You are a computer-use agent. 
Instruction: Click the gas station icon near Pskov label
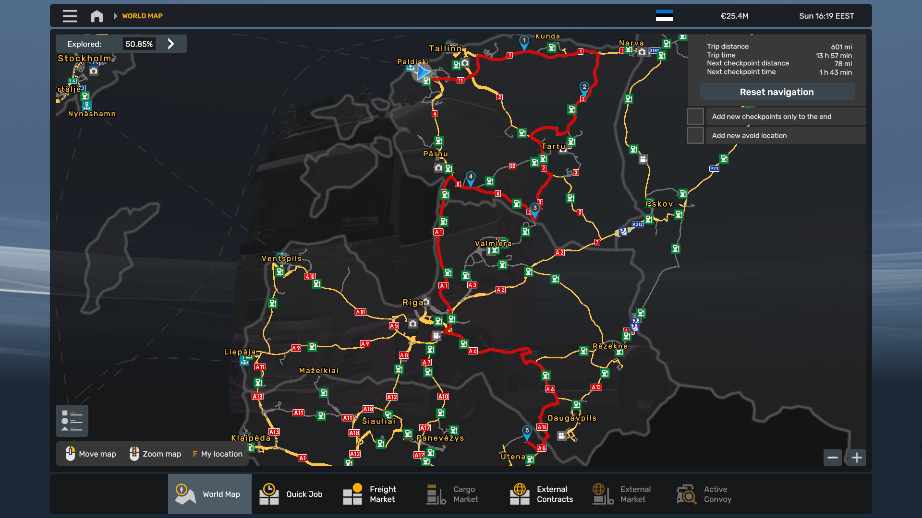(x=649, y=219)
